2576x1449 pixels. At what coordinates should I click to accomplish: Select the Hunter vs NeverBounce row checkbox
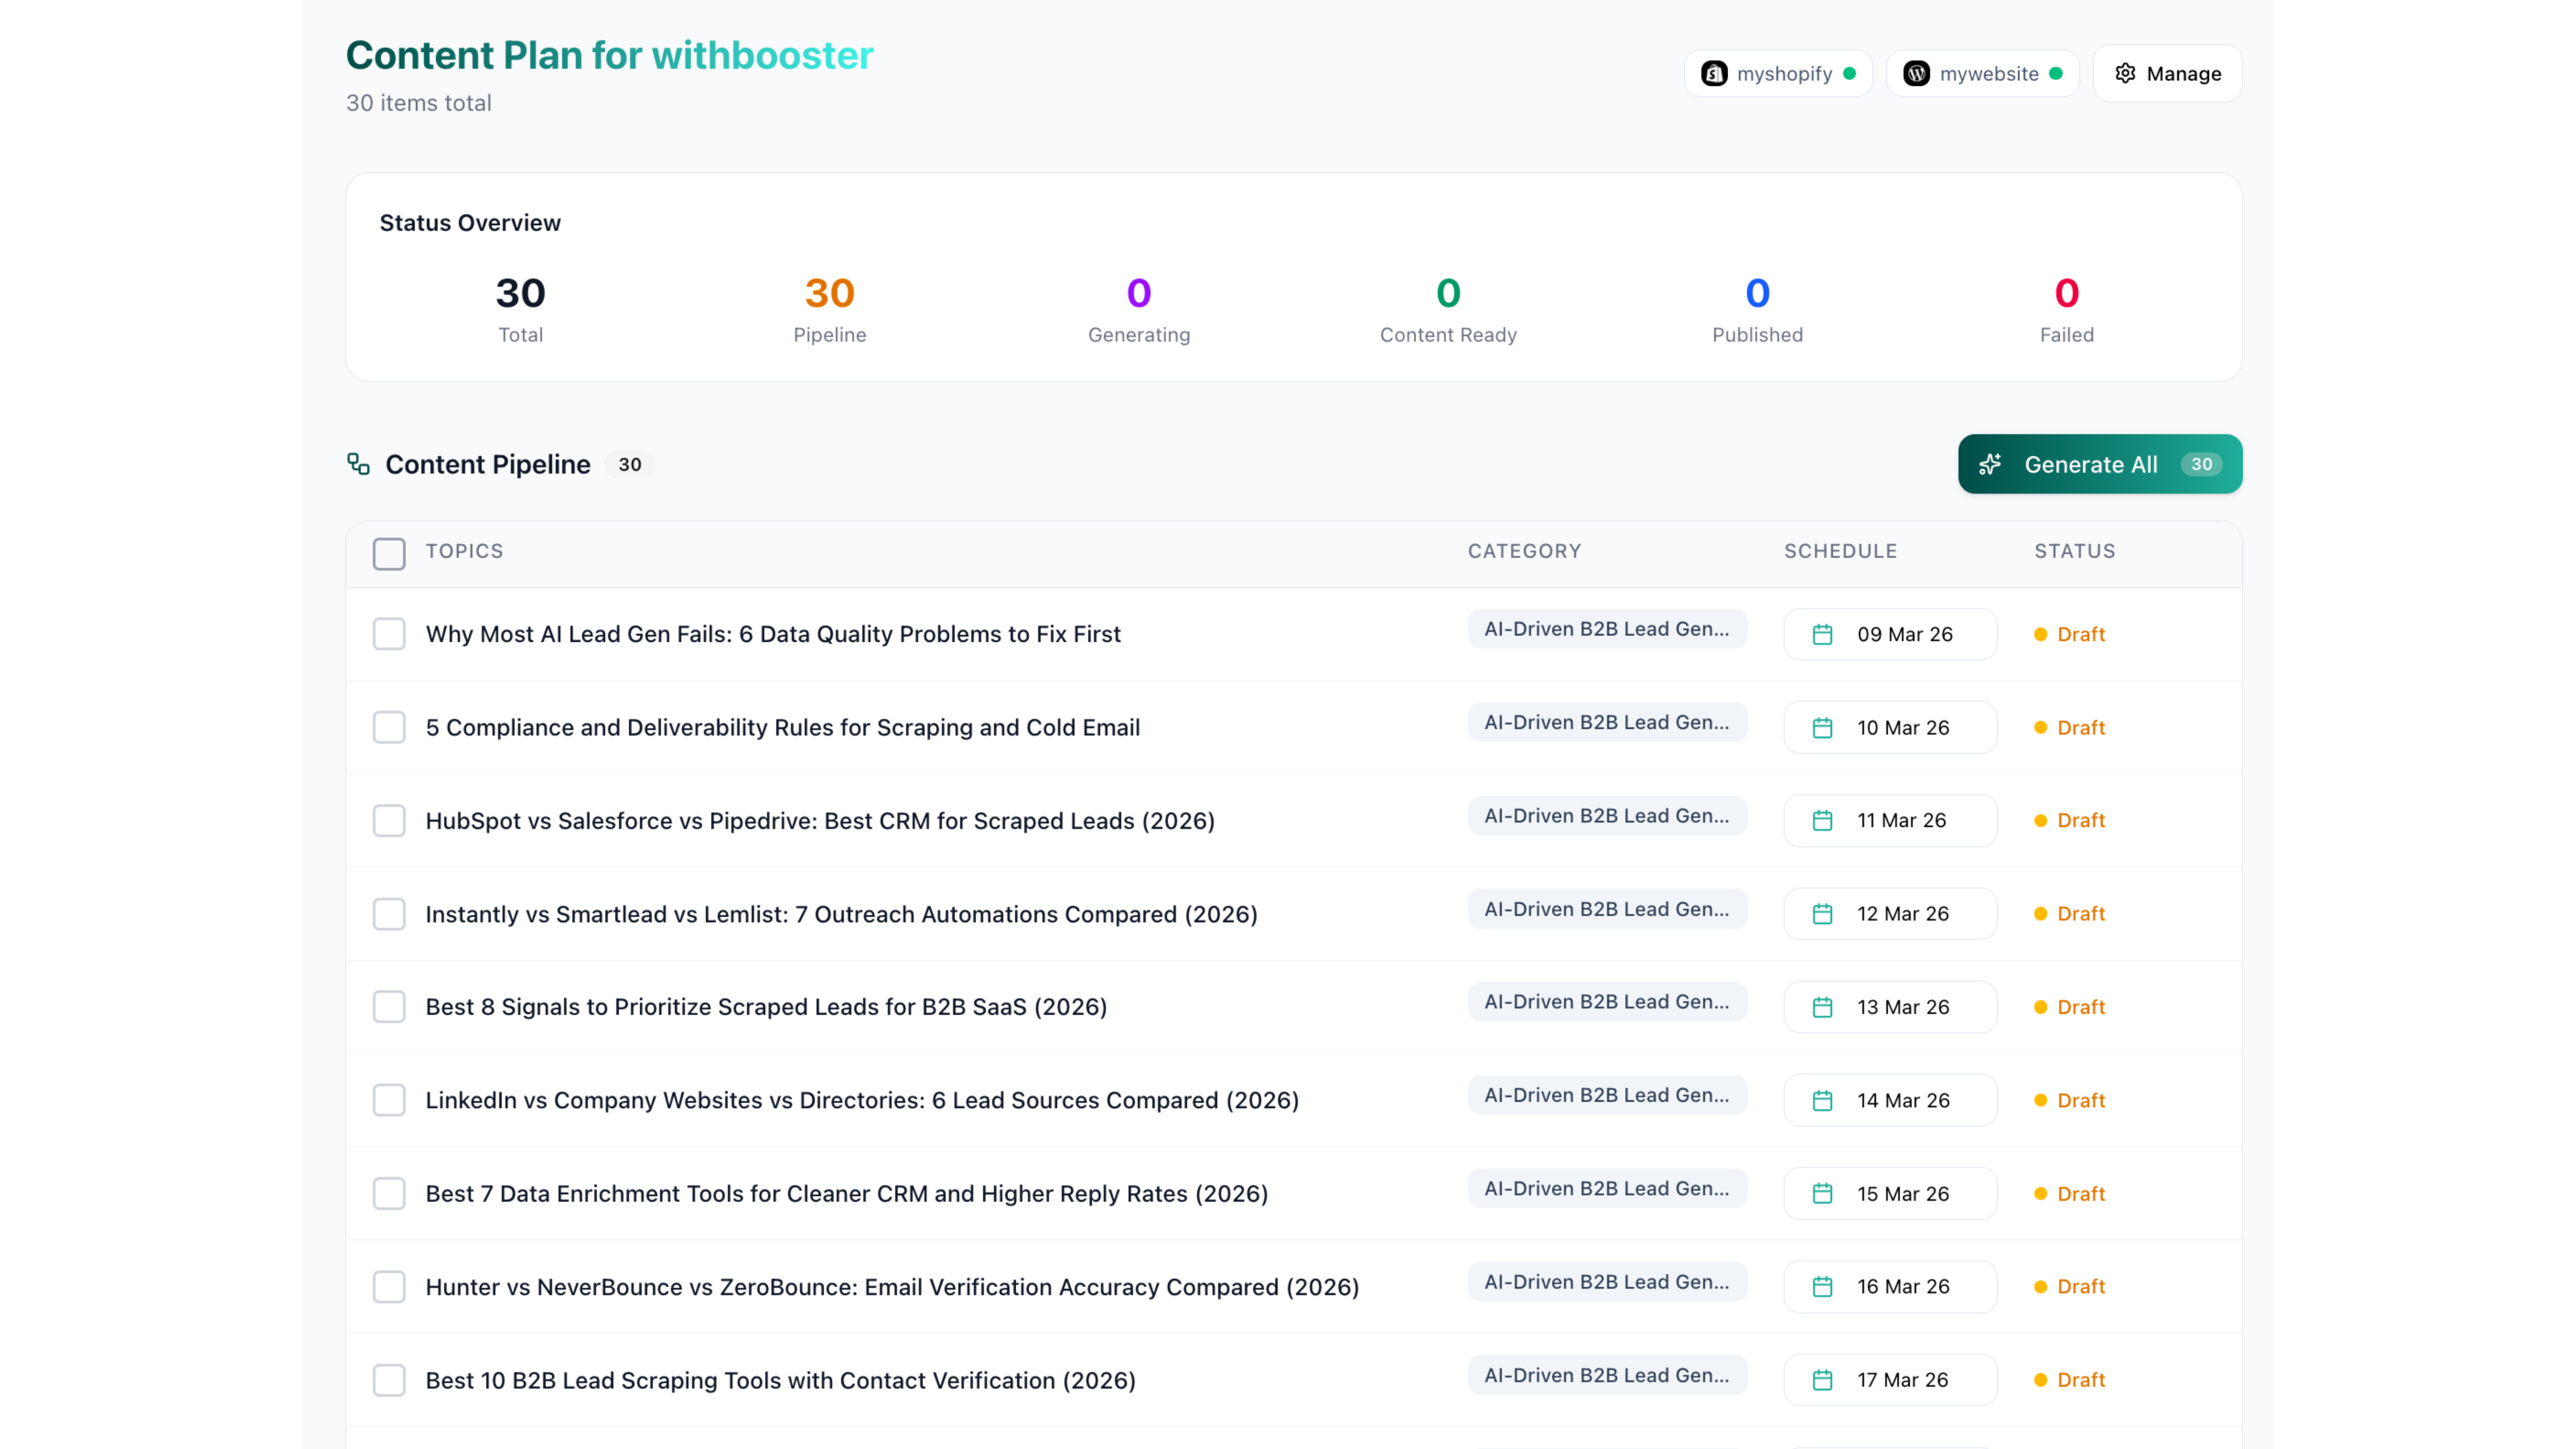389,1287
